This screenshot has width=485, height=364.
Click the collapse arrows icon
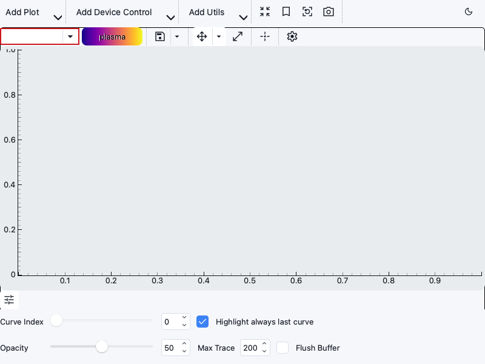pos(265,12)
